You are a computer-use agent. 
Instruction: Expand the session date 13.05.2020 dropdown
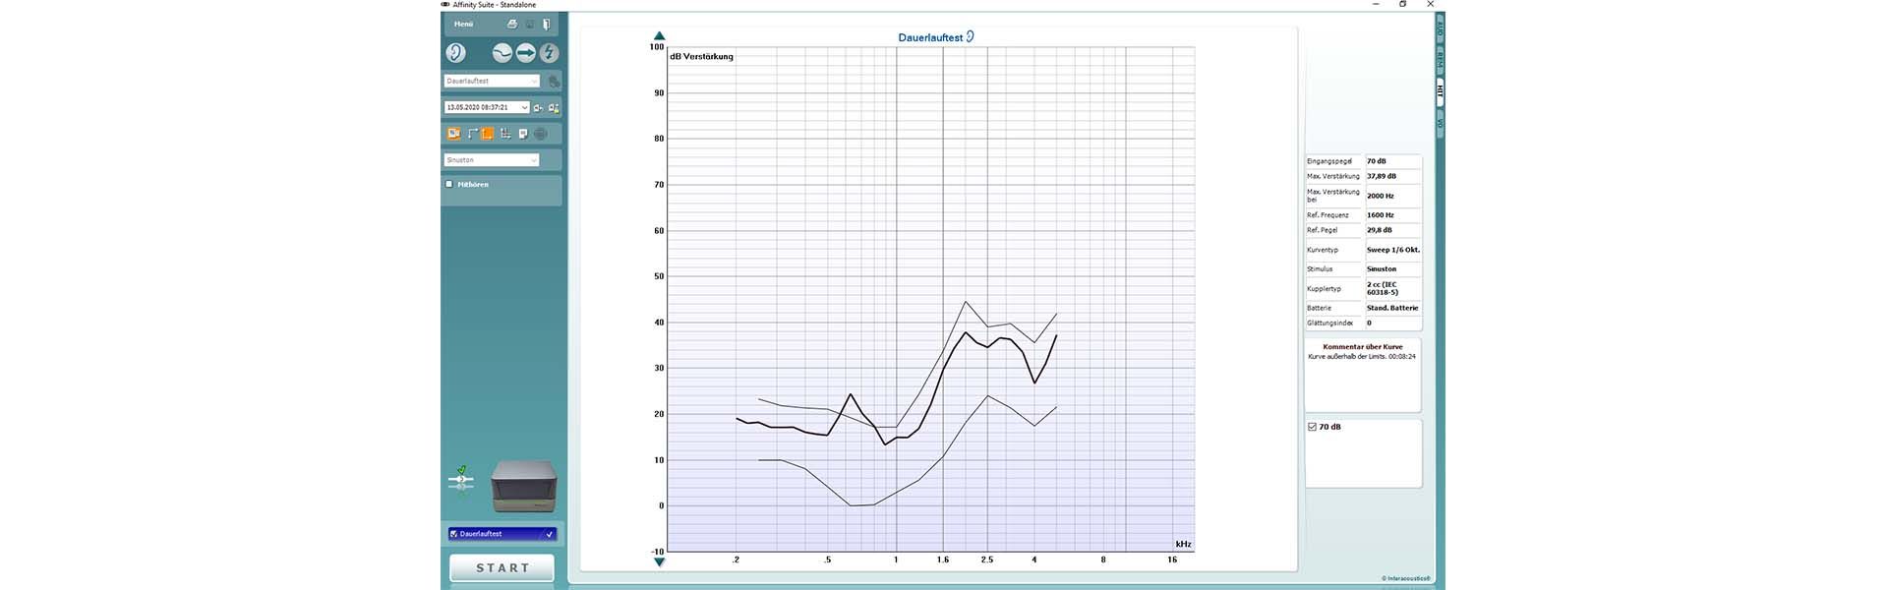pos(524,107)
